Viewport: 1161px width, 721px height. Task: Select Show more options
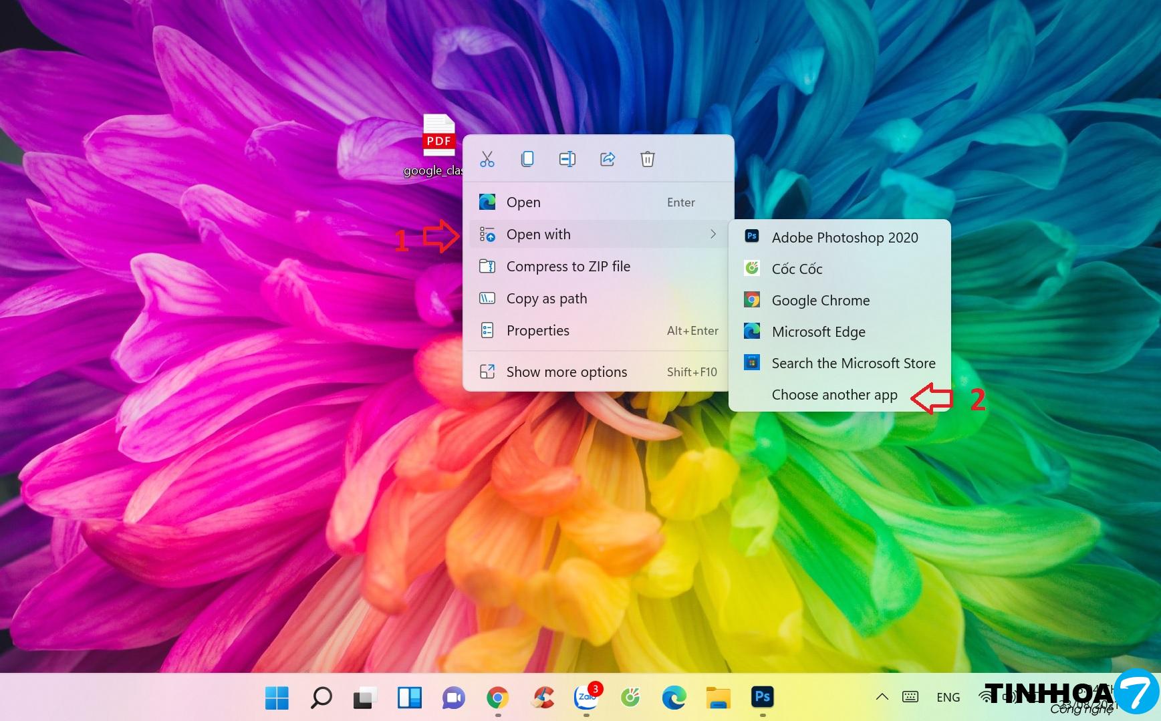[x=566, y=372]
